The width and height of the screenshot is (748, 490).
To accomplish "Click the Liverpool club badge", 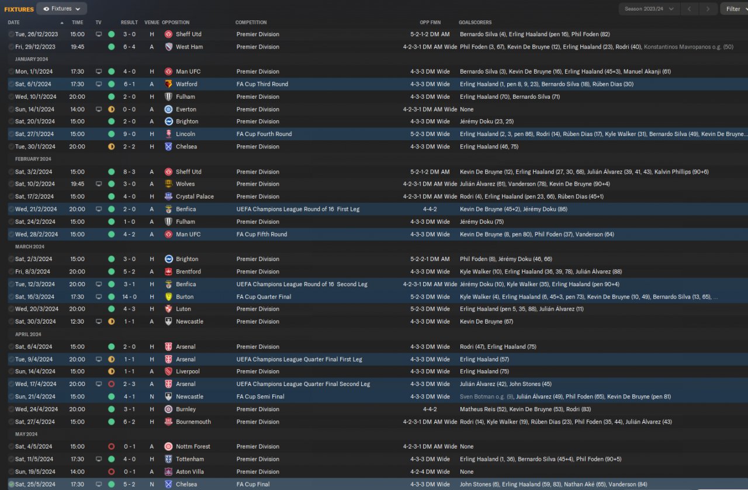I will tap(168, 371).
